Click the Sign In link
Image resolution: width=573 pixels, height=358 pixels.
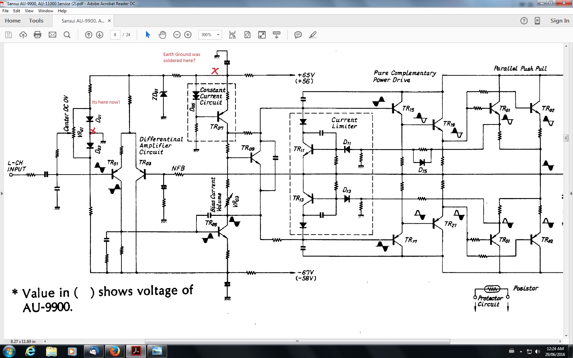[560, 21]
